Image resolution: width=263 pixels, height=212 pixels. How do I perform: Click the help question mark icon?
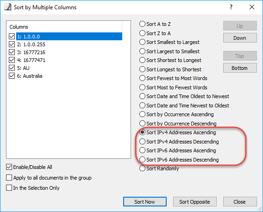[x=231, y=7]
